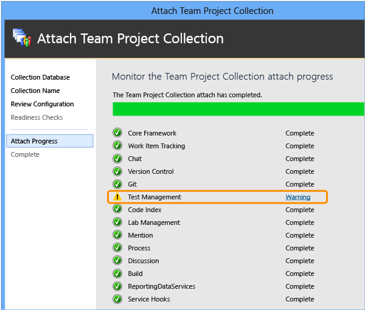Viewport: 365px width, 310px height.
Task: Select the Collection Name wizard step
Action: 35,91
